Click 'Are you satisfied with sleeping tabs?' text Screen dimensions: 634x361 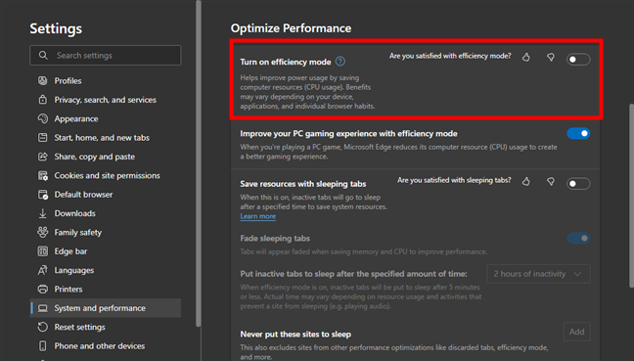(x=454, y=180)
